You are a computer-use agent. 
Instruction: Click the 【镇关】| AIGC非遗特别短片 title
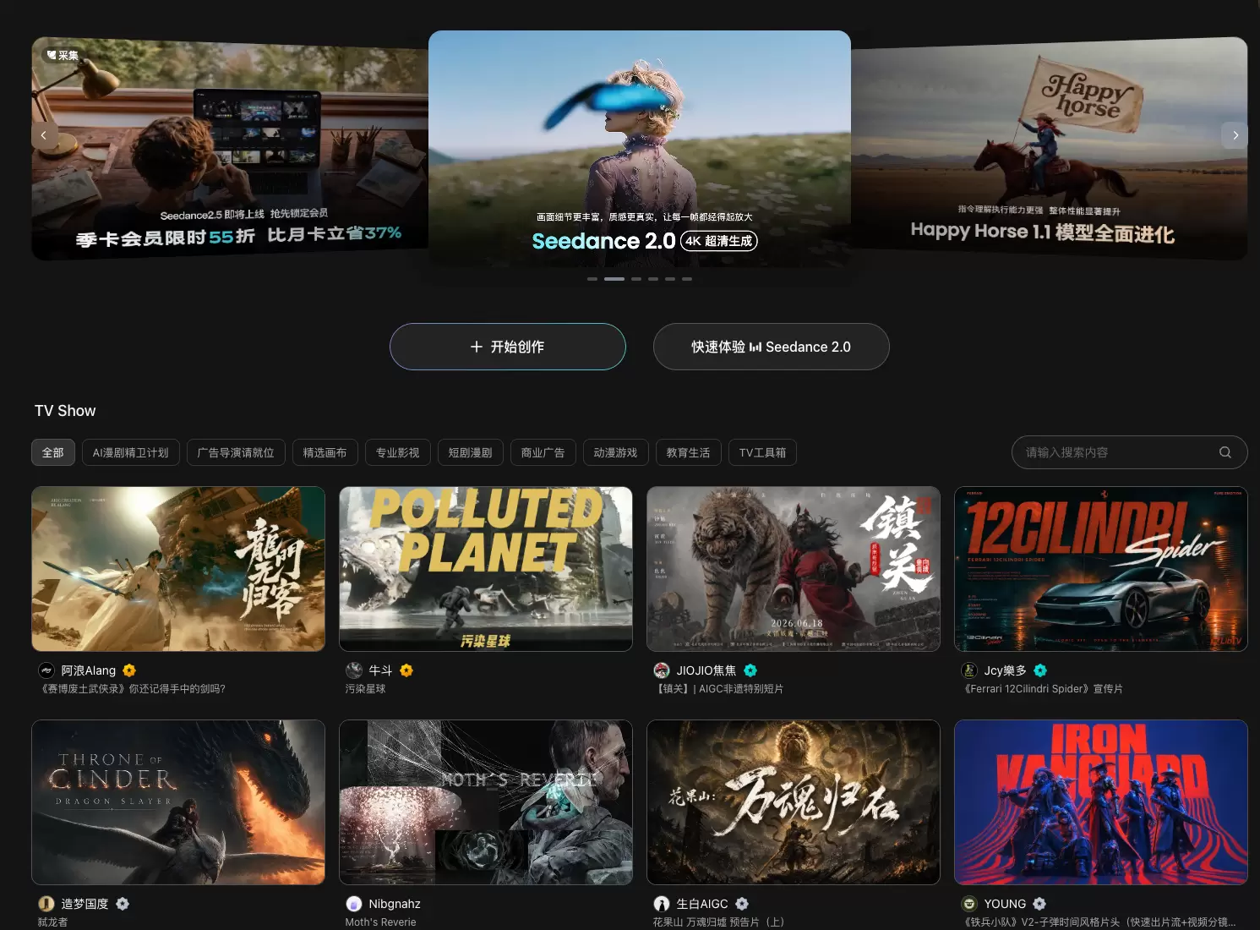click(x=718, y=689)
